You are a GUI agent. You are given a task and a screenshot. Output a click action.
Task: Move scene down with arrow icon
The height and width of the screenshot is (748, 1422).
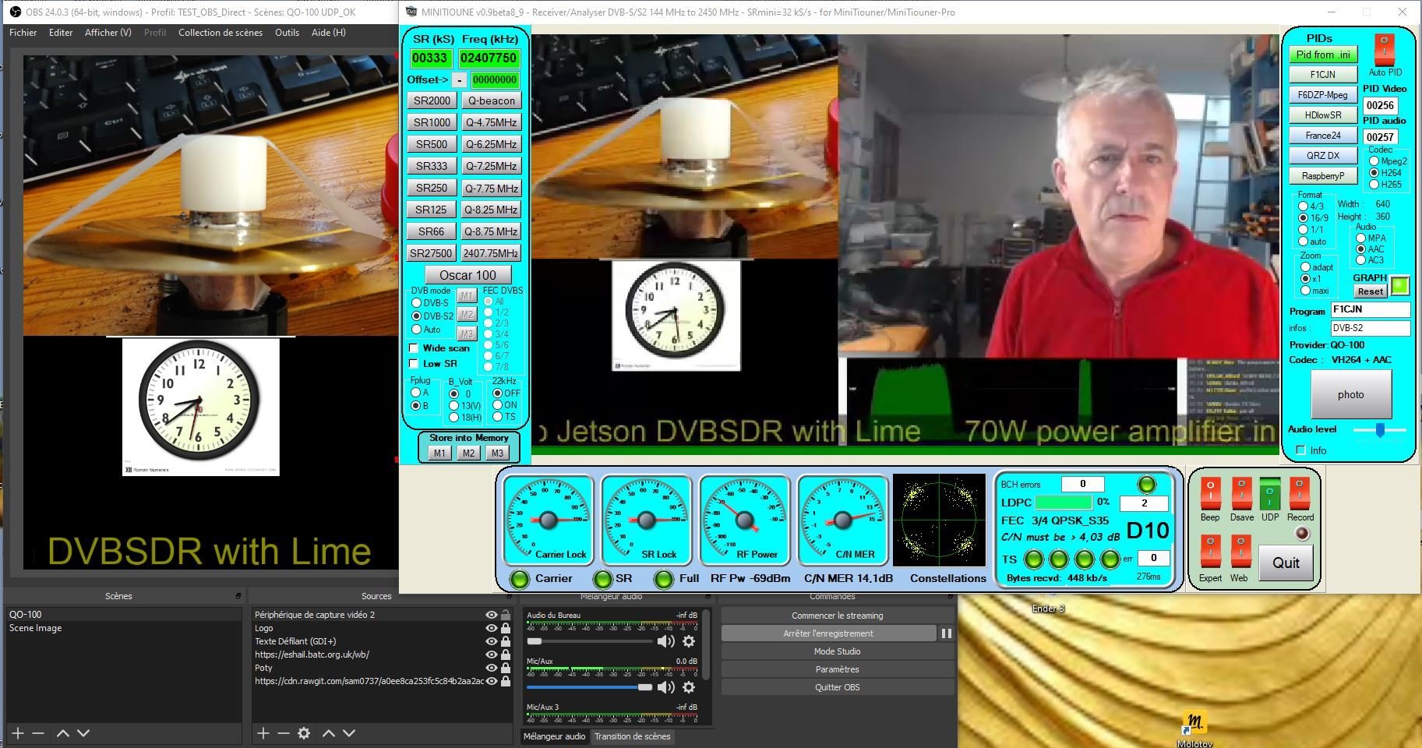pyautogui.click(x=83, y=733)
